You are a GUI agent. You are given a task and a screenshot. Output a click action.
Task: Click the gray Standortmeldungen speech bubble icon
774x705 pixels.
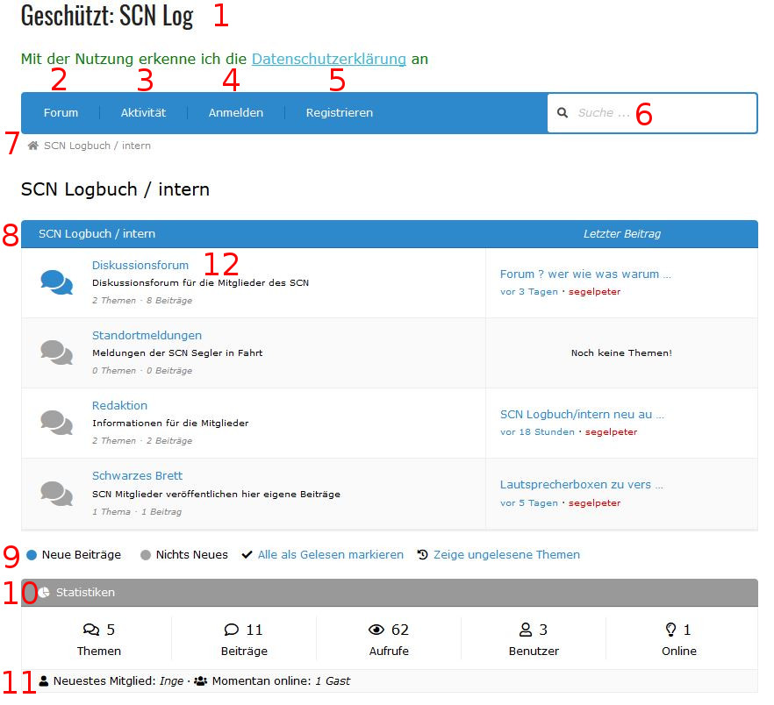[57, 352]
